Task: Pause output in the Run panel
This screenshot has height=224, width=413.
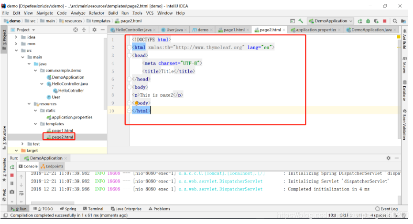Action: [x=12, y=183]
